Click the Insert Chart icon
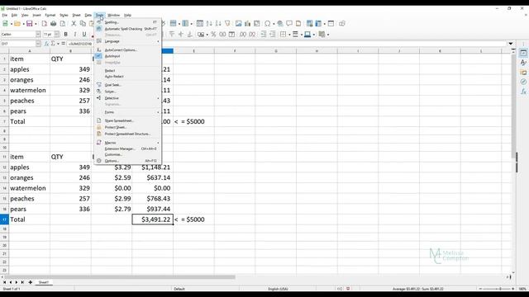 pos(248,24)
